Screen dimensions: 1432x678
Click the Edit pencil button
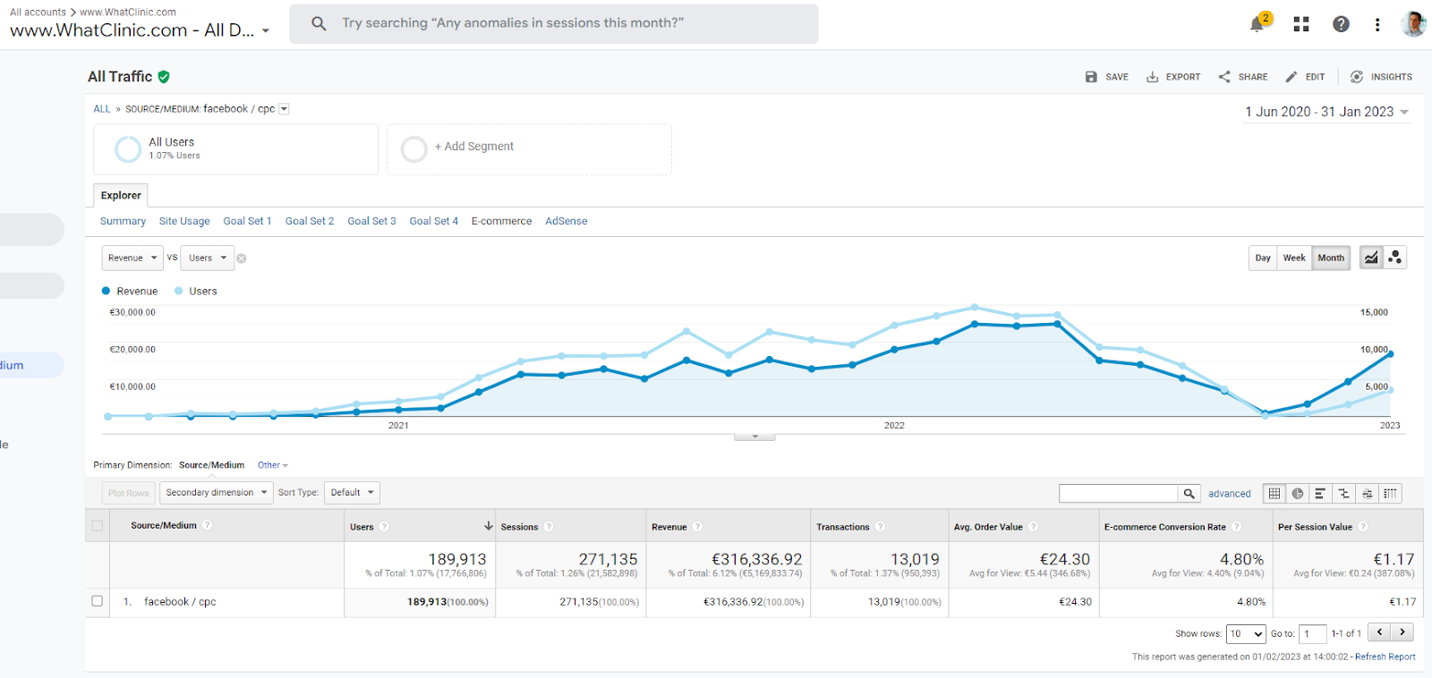tap(1305, 77)
